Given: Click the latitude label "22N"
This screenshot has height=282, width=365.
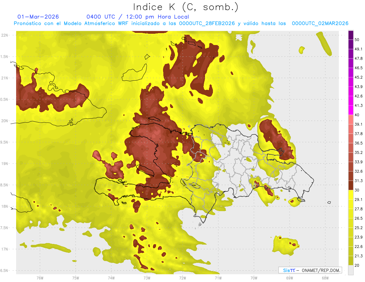Looking at the screenshot, I should coord(5,35).
